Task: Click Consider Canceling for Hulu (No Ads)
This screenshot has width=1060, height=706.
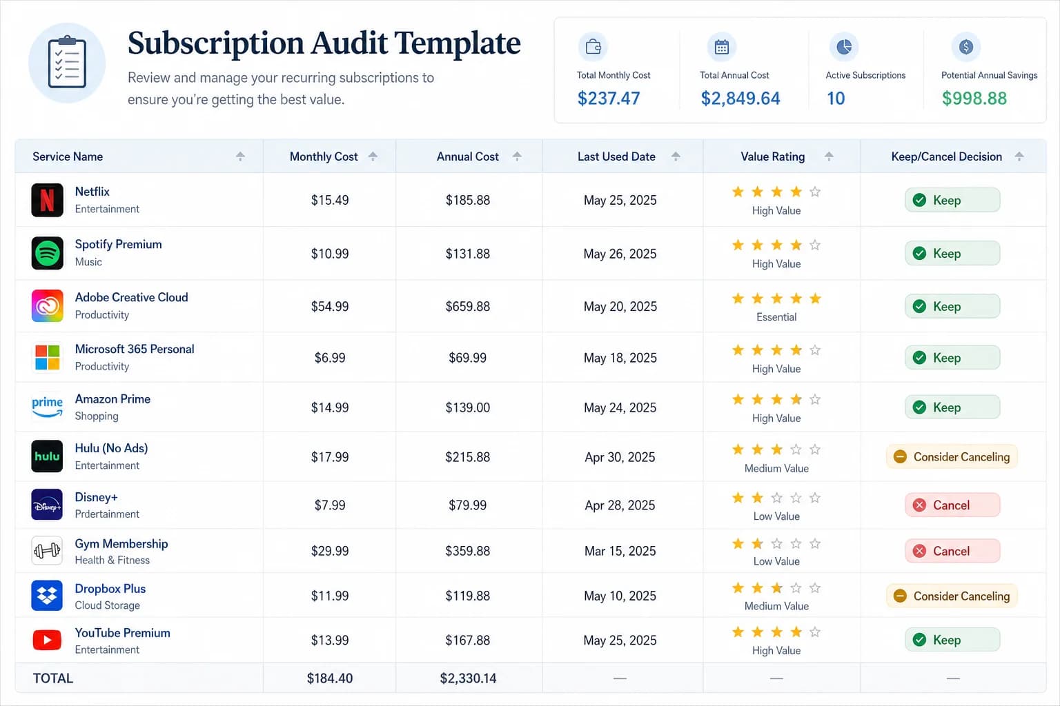Action: coord(952,456)
